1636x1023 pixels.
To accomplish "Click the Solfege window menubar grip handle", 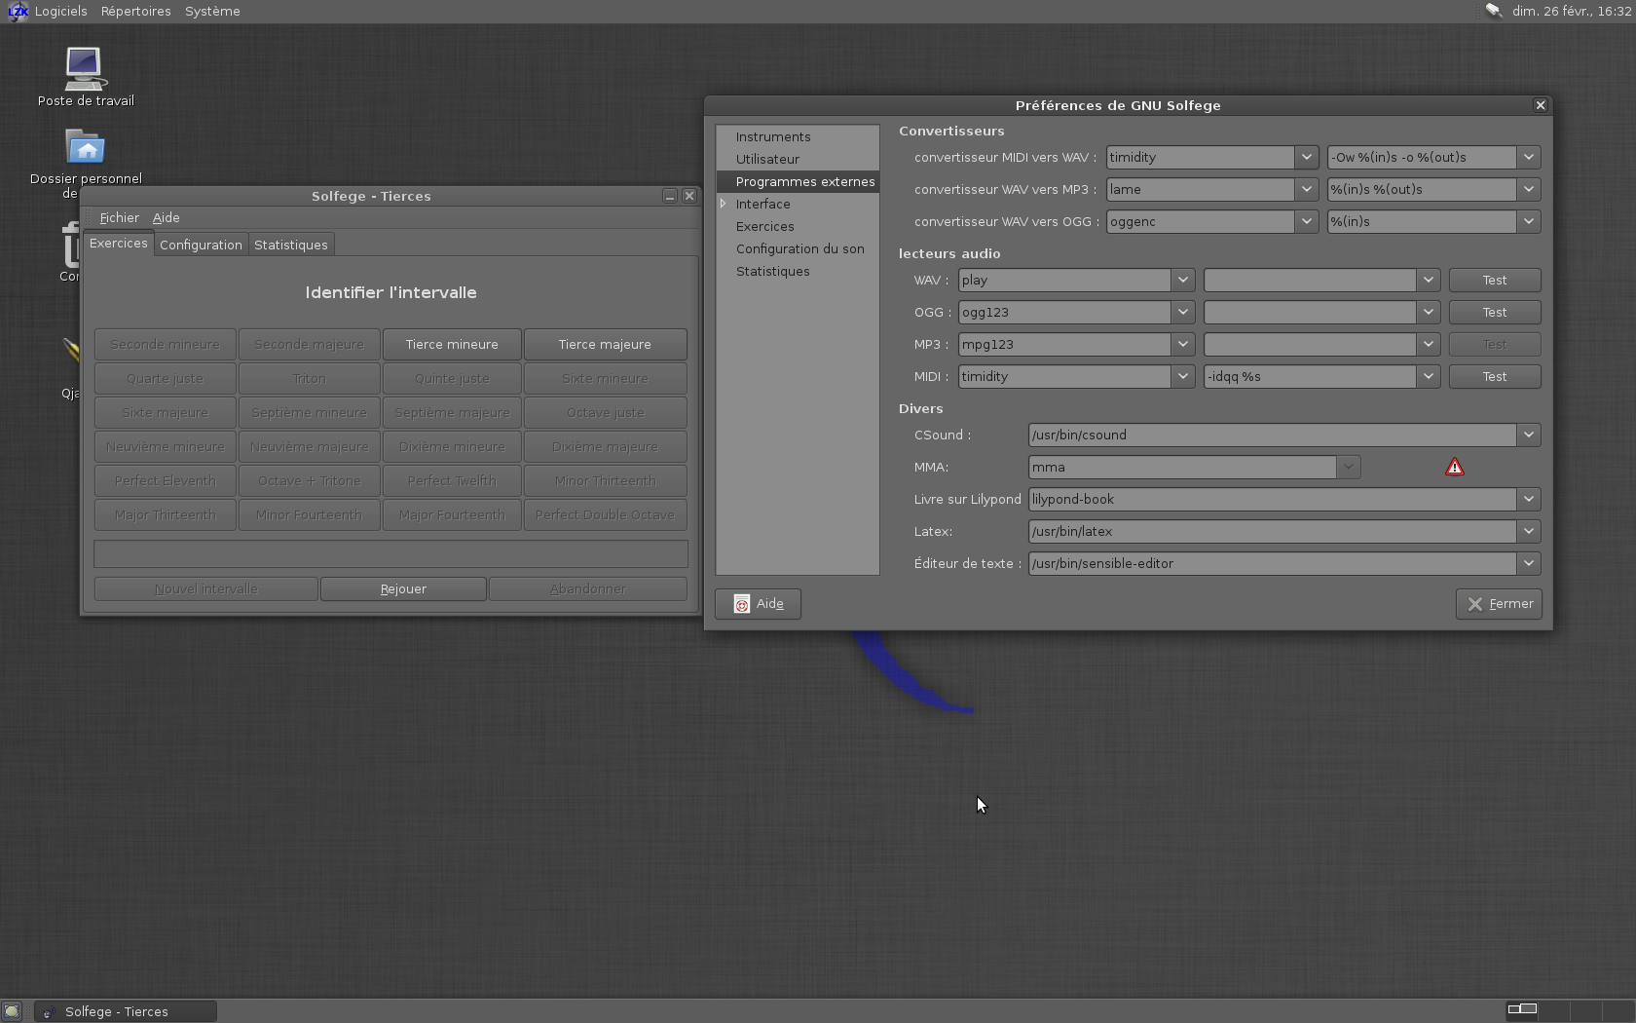I will click(89, 217).
